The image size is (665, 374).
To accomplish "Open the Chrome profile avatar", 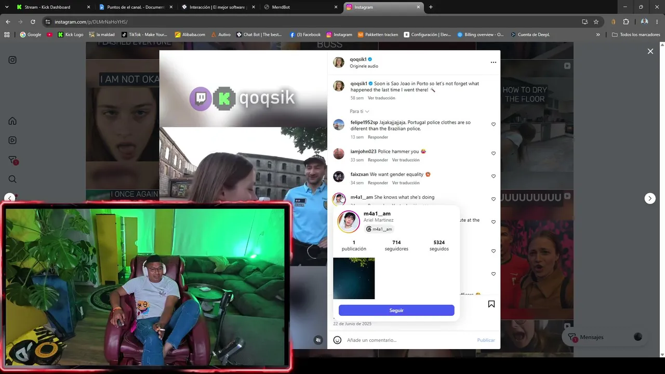I will (644, 22).
